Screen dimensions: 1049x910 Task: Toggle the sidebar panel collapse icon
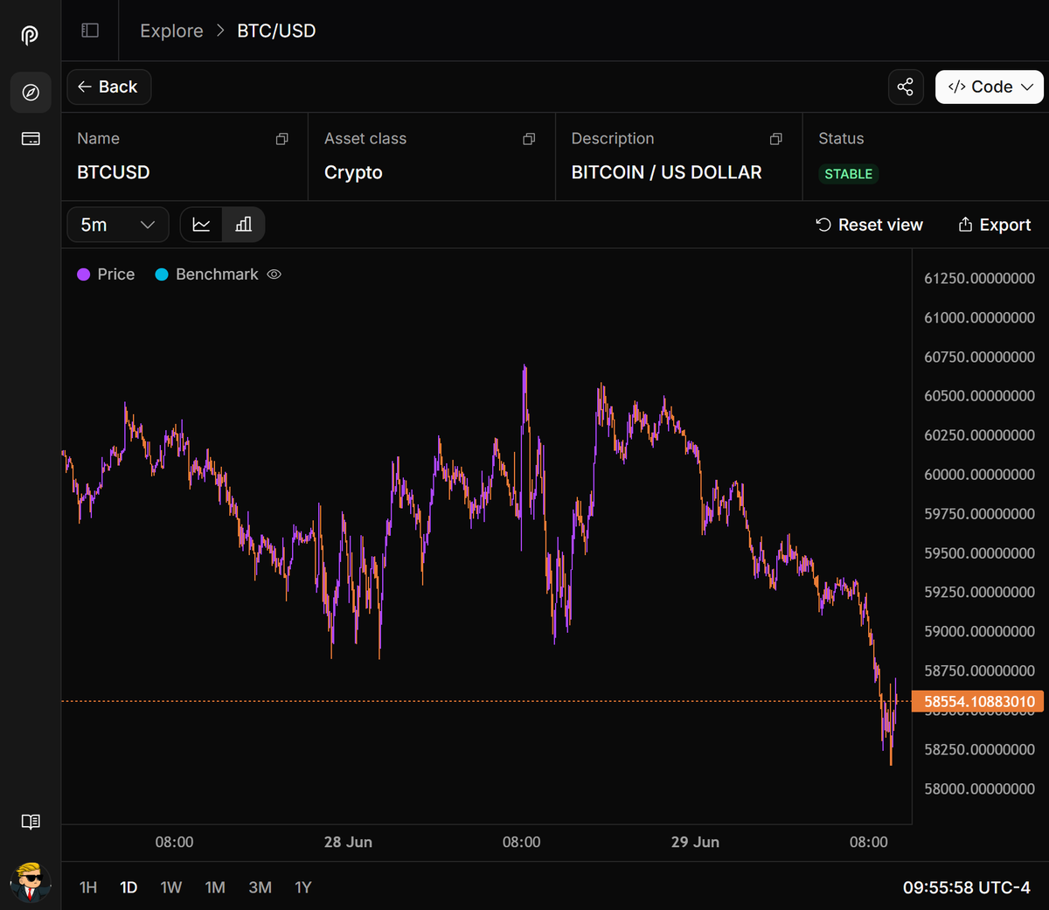click(90, 31)
